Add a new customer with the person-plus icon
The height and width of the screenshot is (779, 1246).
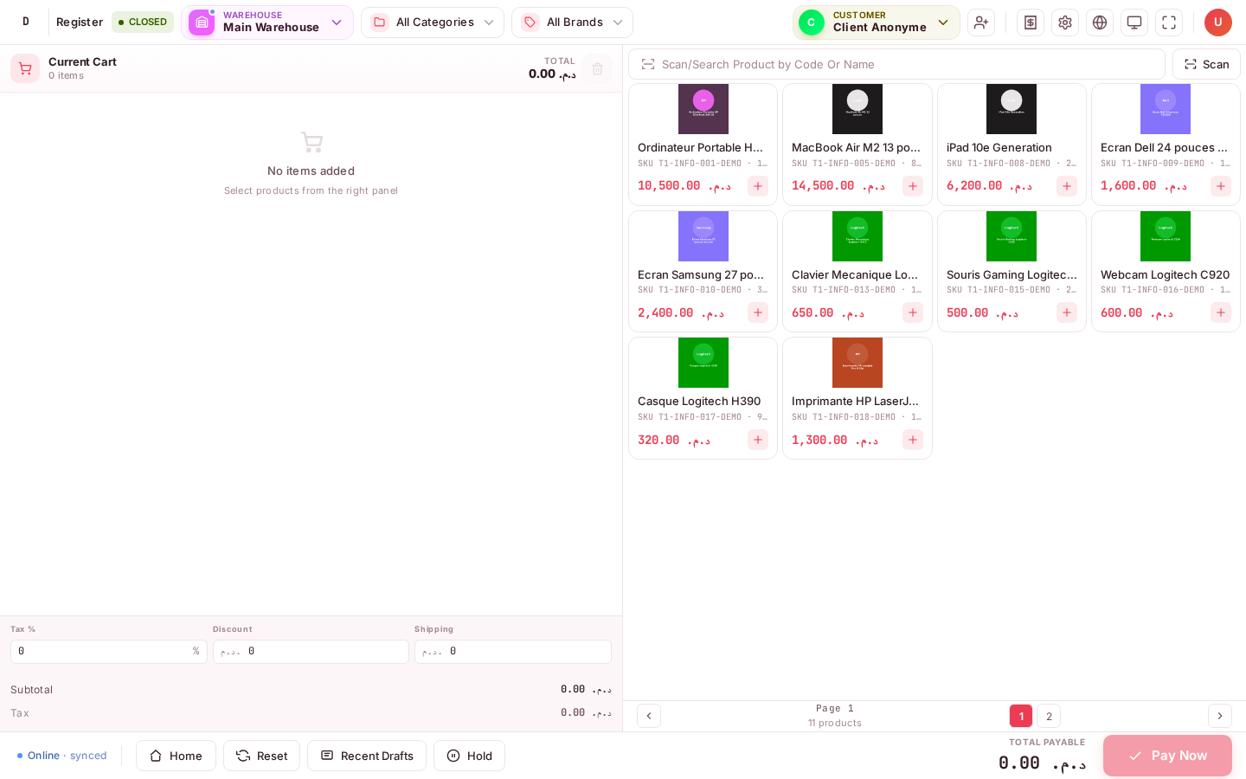(981, 23)
